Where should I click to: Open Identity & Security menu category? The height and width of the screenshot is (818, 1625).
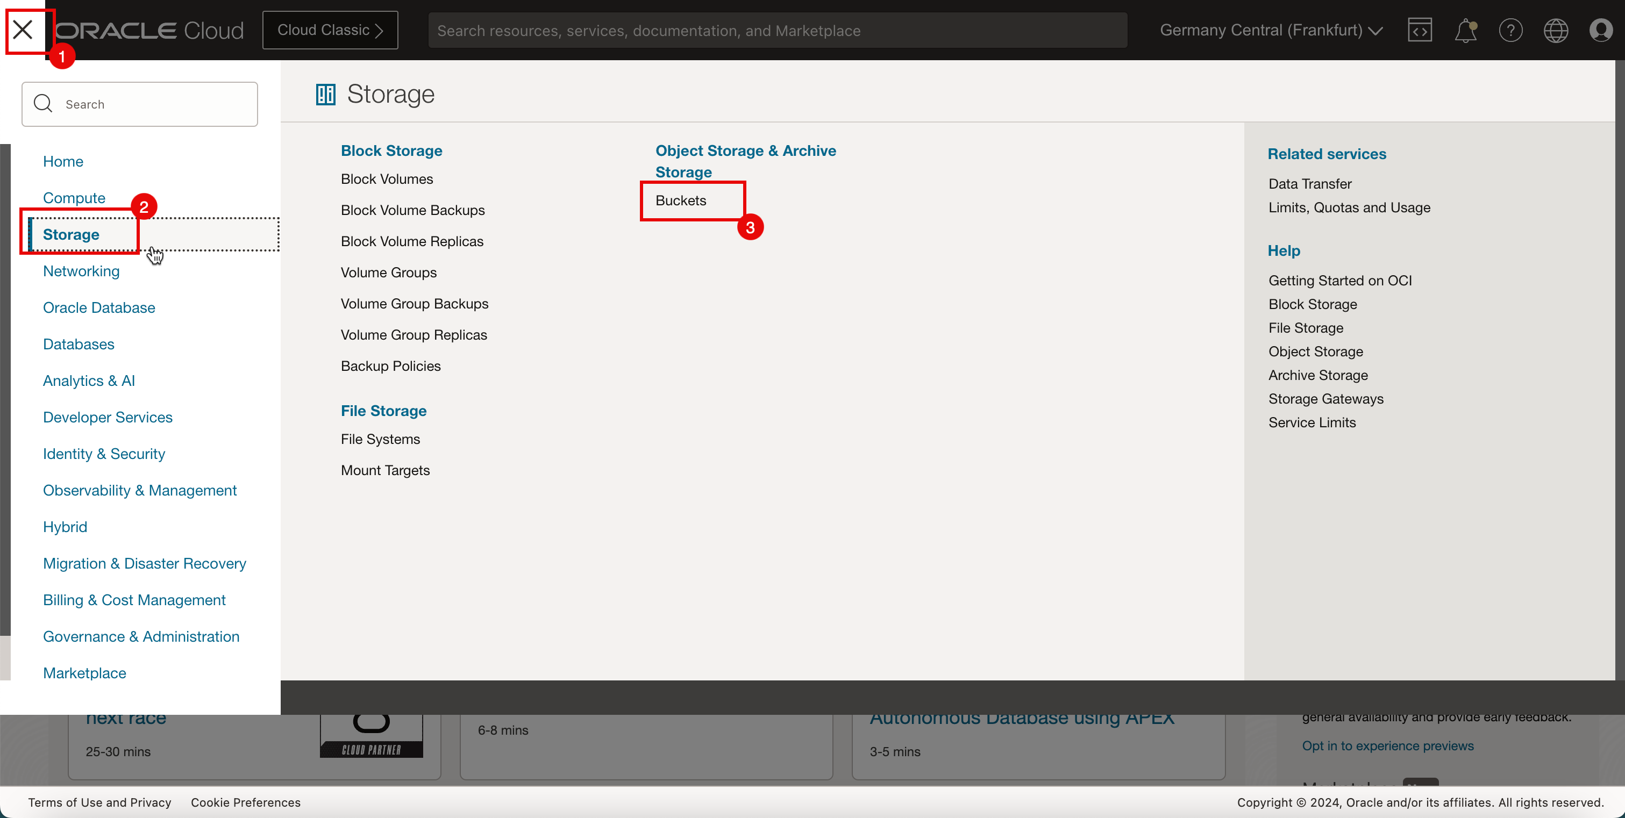coord(104,454)
